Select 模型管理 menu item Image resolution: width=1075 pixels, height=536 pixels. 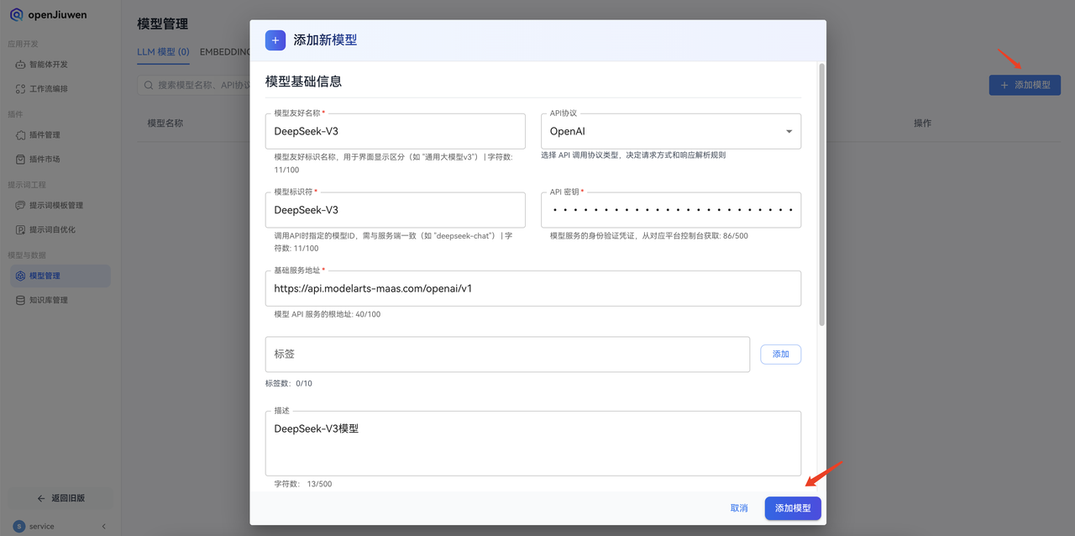(x=60, y=276)
